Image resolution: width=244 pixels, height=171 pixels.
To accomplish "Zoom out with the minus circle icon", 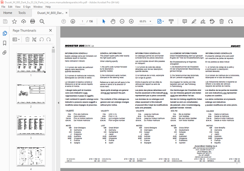I will point(122,22).
